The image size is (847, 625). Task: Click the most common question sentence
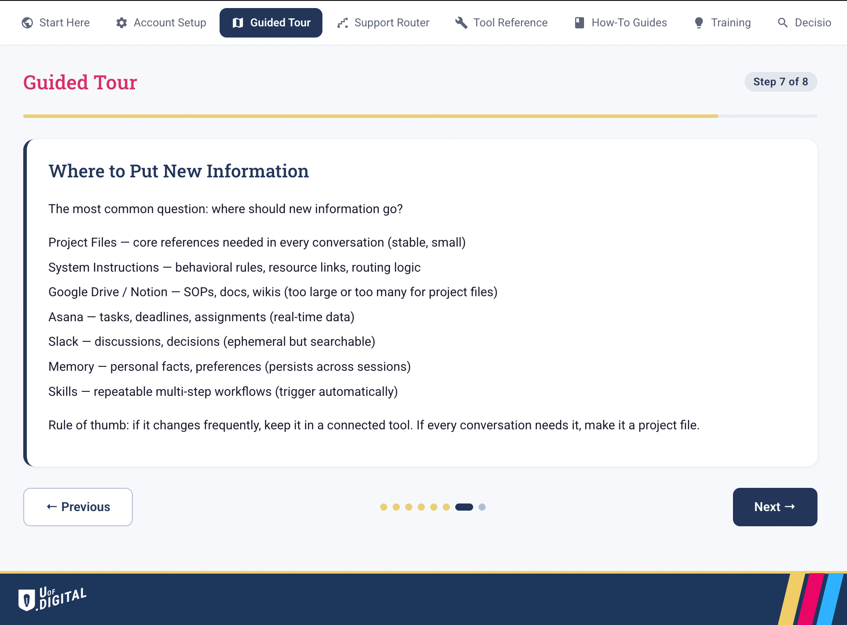(226, 209)
